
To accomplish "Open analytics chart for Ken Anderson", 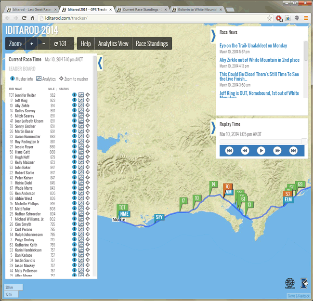I will coord(81,193).
